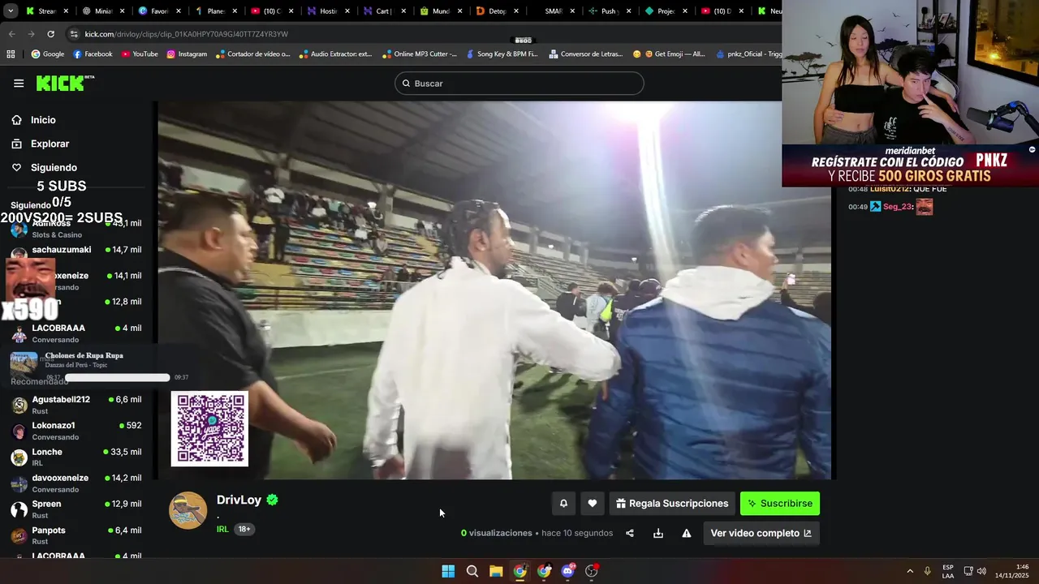Open Lonche recommended channel
The width and height of the screenshot is (1039, 584).
pyautogui.click(x=75, y=457)
